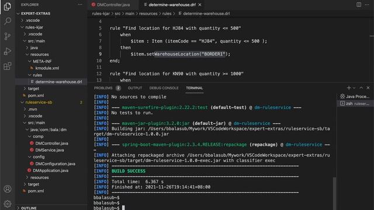Click the Problems count badge
Viewport: 374px width, 210px height.
(118, 88)
